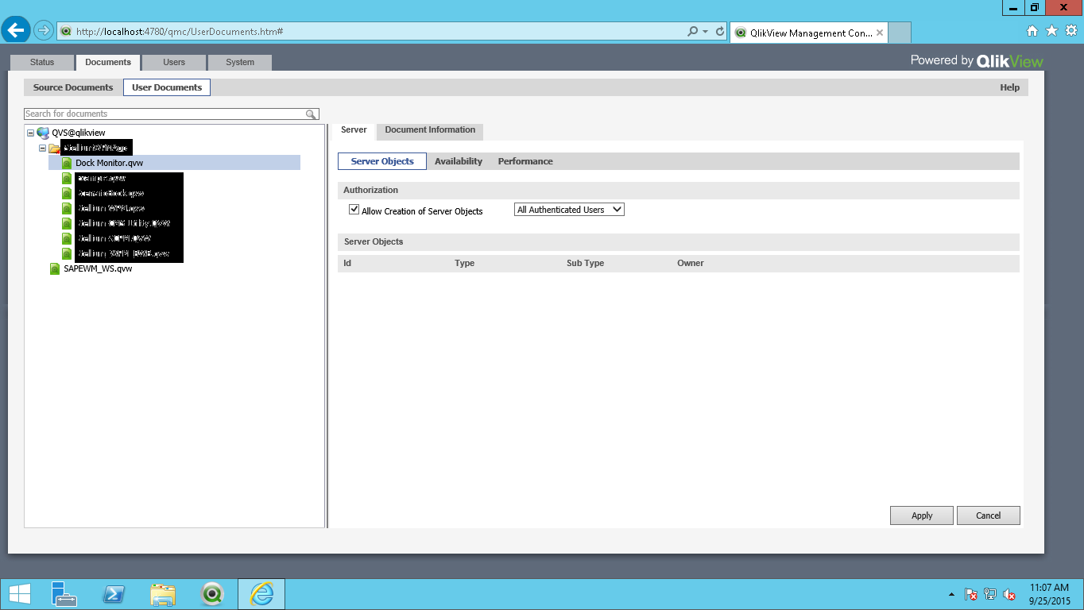Switch to the Documents tab
The width and height of the screenshot is (1084, 610).
pyautogui.click(x=108, y=62)
